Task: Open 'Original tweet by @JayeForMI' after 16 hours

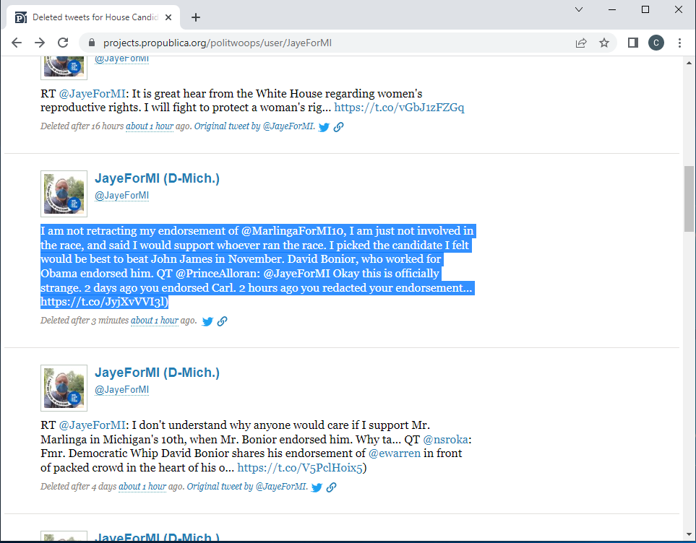Action: click(x=254, y=126)
